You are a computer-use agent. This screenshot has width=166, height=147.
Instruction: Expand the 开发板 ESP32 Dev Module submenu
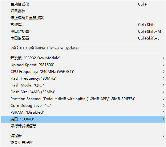coord(83,58)
